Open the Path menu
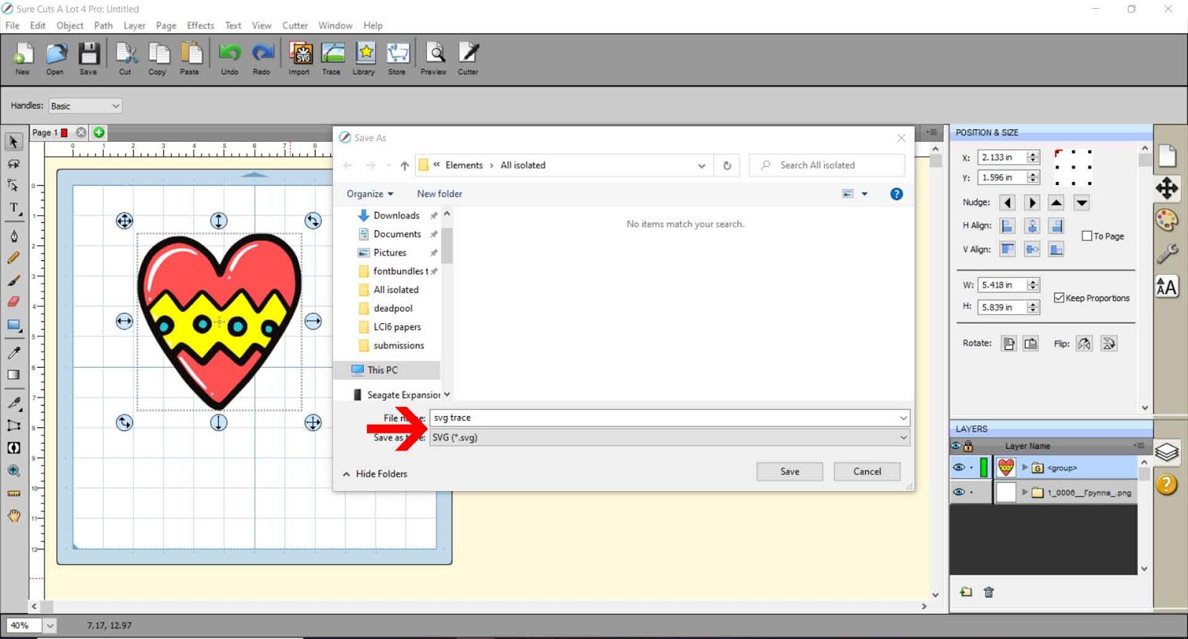The height and width of the screenshot is (639, 1188). (103, 25)
